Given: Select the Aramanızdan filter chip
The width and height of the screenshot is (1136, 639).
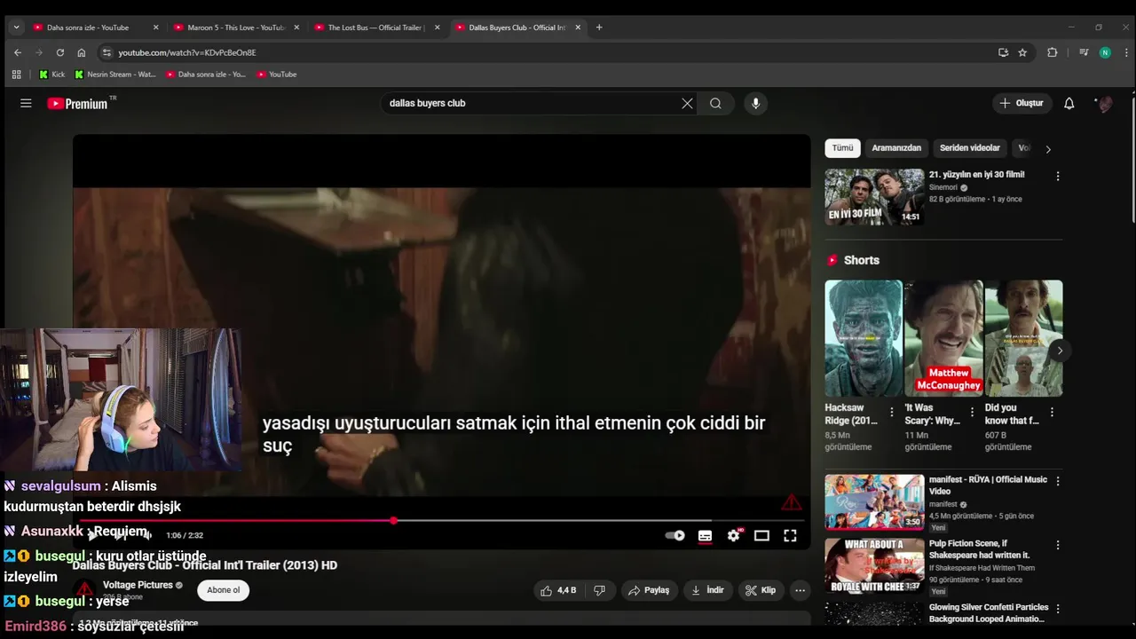Looking at the screenshot, I should point(896,148).
